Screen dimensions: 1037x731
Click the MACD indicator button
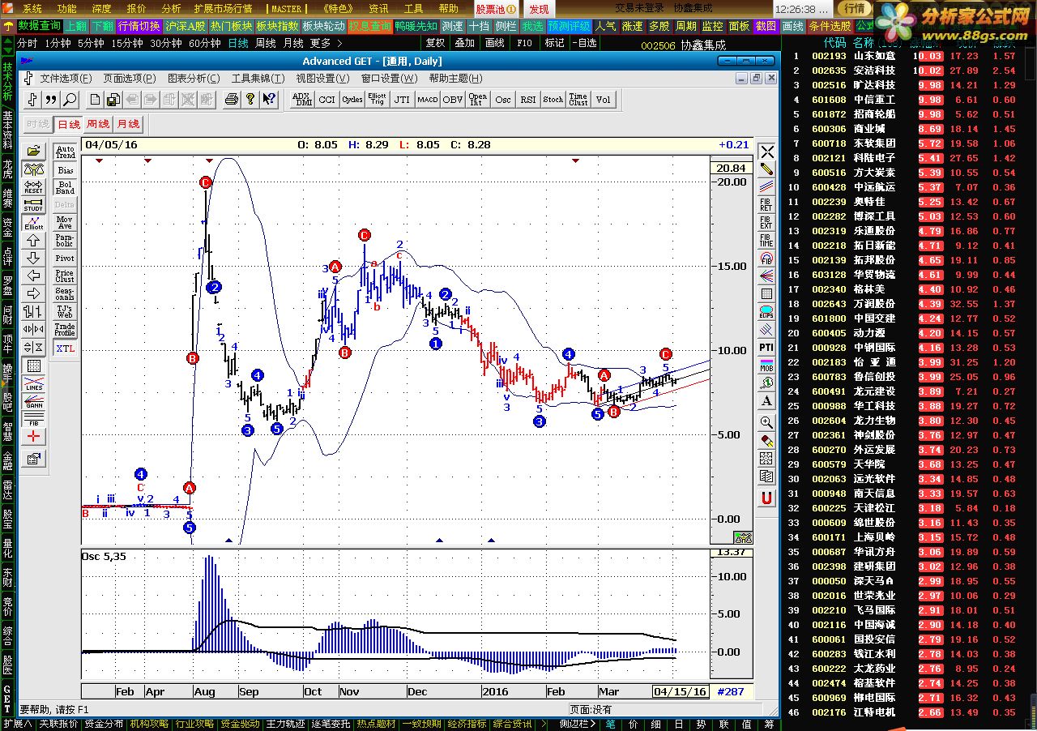tap(428, 100)
